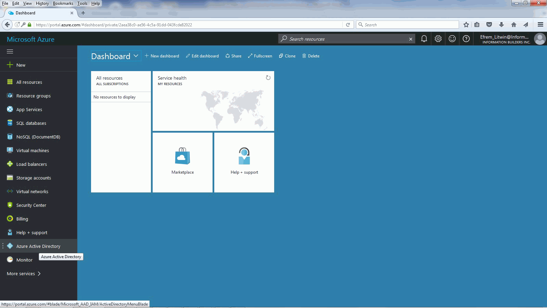Open NoSQL (DocumentDB) icon
Image resolution: width=547 pixels, height=308 pixels.
(10, 137)
